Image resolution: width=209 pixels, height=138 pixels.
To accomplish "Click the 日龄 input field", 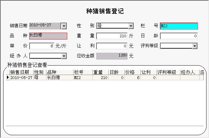I will click(x=179, y=36).
